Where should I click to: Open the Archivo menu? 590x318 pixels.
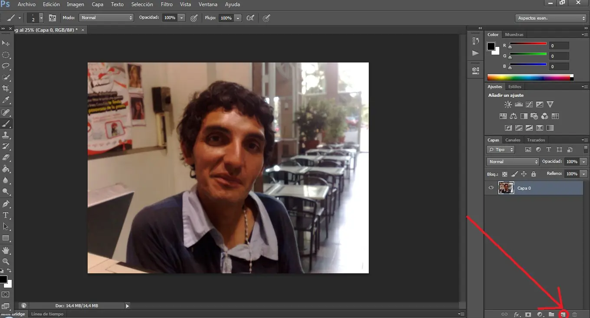(26, 4)
